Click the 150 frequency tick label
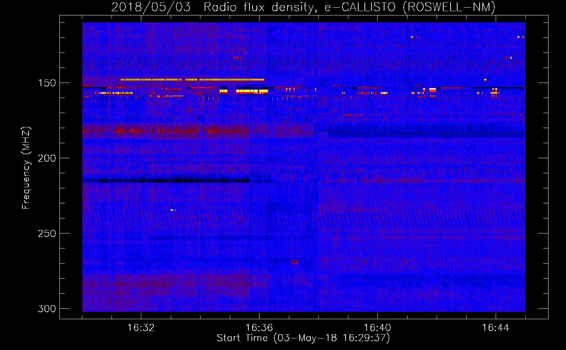This screenshot has width=566, height=350. (47, 83)
